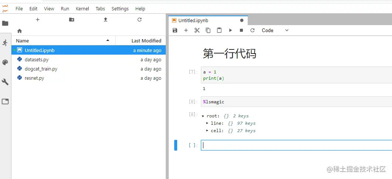Expand the line node with 97 keys

(x=207, y=123)
